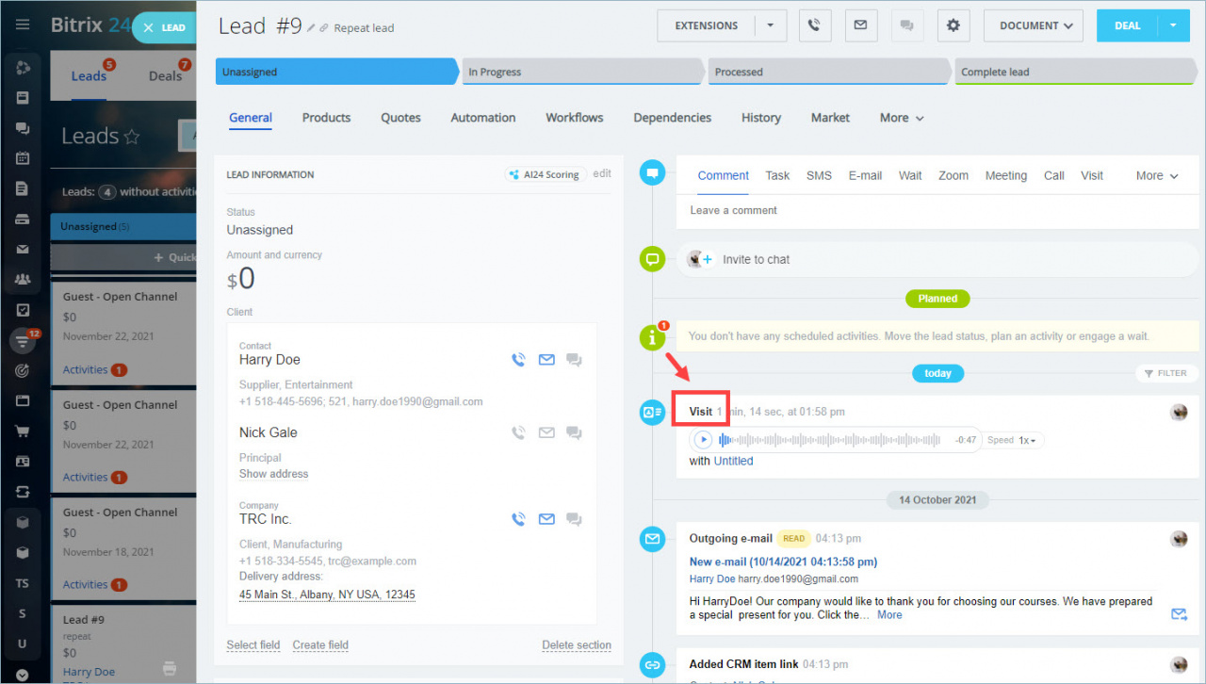Image resolution: width=1206 pixels, height=684 pixels.
Task: Click AI24 Scoring badge
Action: (546, 174)
